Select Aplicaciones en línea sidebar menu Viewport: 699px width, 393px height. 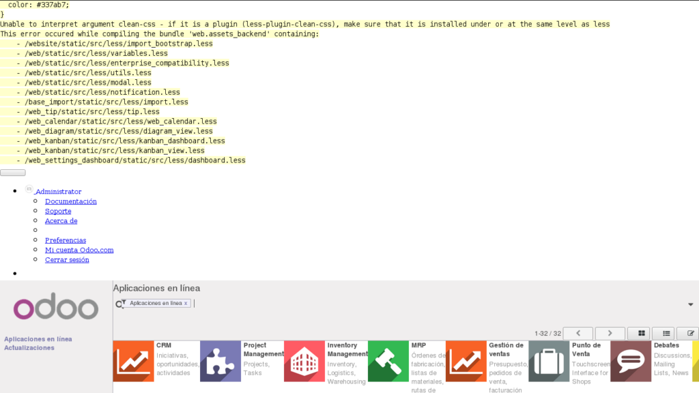tap(38, 339)
